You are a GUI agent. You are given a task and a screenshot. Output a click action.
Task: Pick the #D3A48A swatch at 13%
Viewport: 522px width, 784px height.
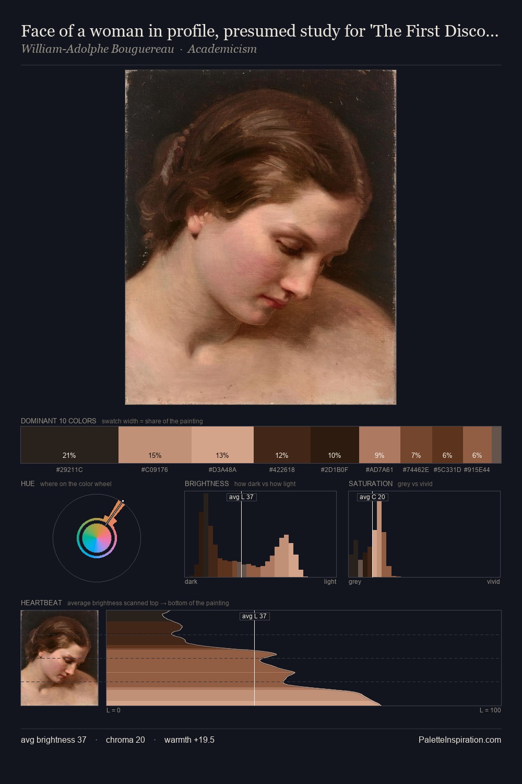[x=222, y=445]
